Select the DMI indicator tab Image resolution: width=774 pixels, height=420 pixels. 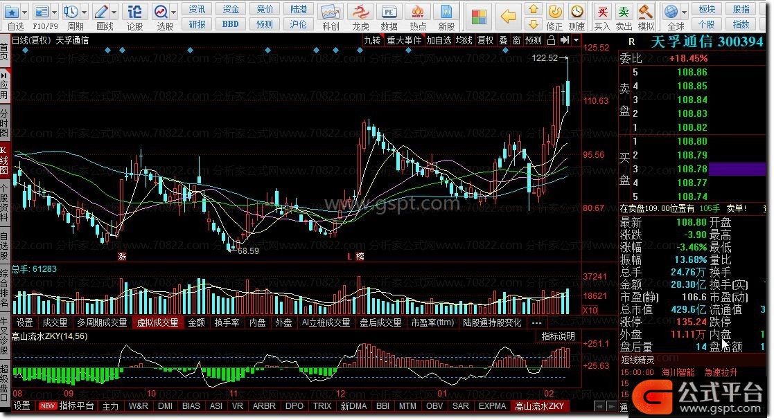[x=165, y=405]
